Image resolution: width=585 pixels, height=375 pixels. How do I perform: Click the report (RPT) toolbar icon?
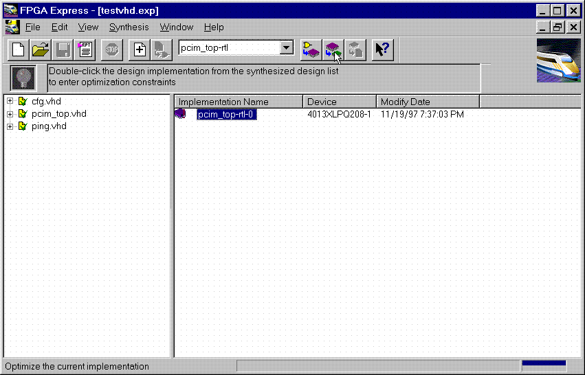click(x=85, y=49)
